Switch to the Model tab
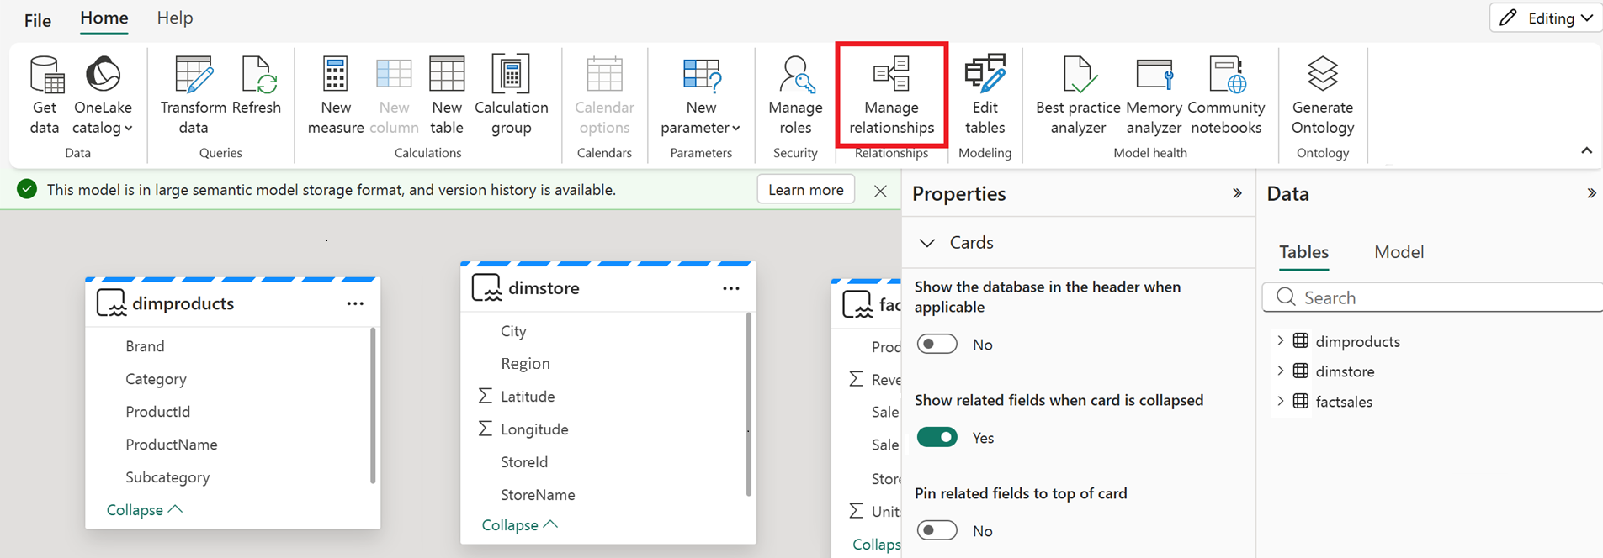Screen dimensions: 1603x558 tap(1399, 252)
